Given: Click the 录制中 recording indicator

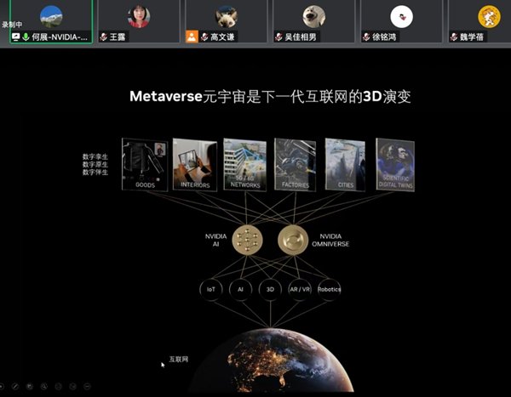Looking at the screenshot, I should 12,25.
